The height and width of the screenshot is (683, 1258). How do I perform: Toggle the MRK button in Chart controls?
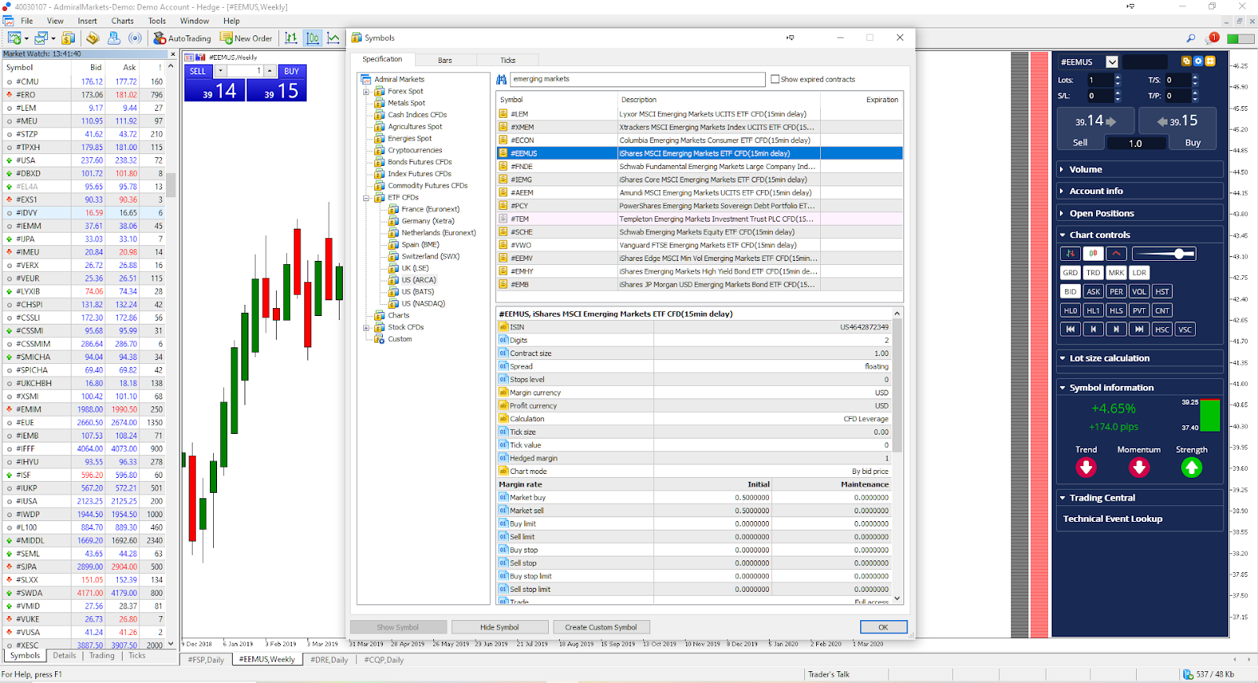click(1116, 273)
